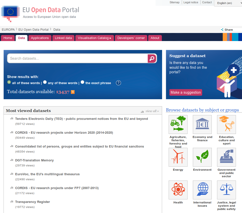Select 'the exact phrase' radio button

click(82, 82)
